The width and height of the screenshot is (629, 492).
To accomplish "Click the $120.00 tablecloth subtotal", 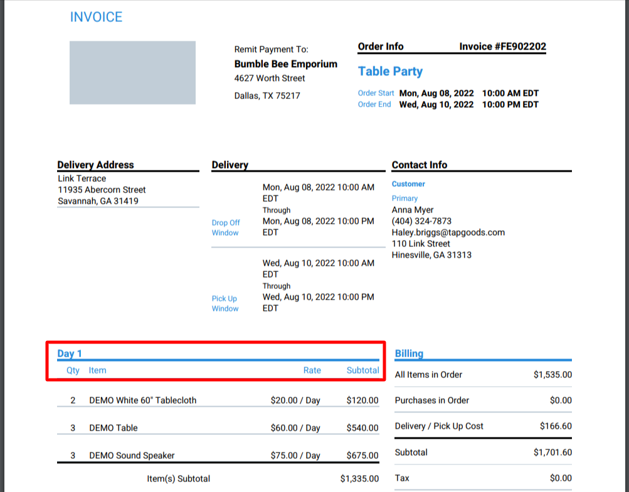I will 362,400.
